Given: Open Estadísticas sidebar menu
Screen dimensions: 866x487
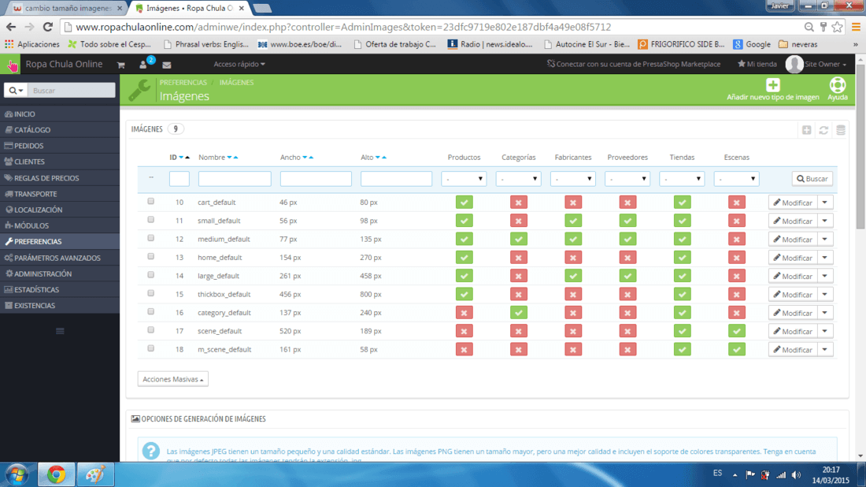Looking at the screenshot, I should [x=60, y=290].
